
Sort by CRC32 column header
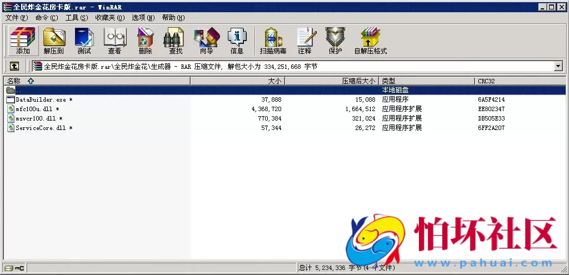coord(520,81)
